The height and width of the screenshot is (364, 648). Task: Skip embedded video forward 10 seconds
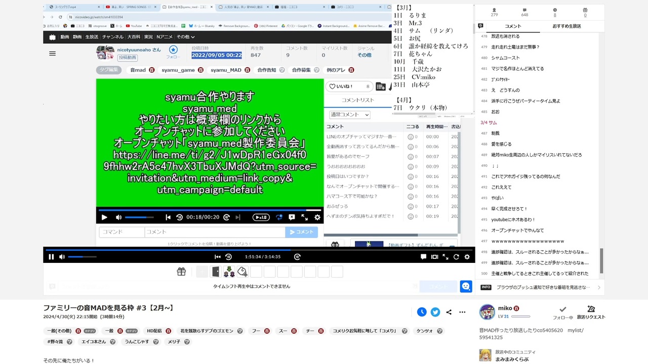point(226,217)
